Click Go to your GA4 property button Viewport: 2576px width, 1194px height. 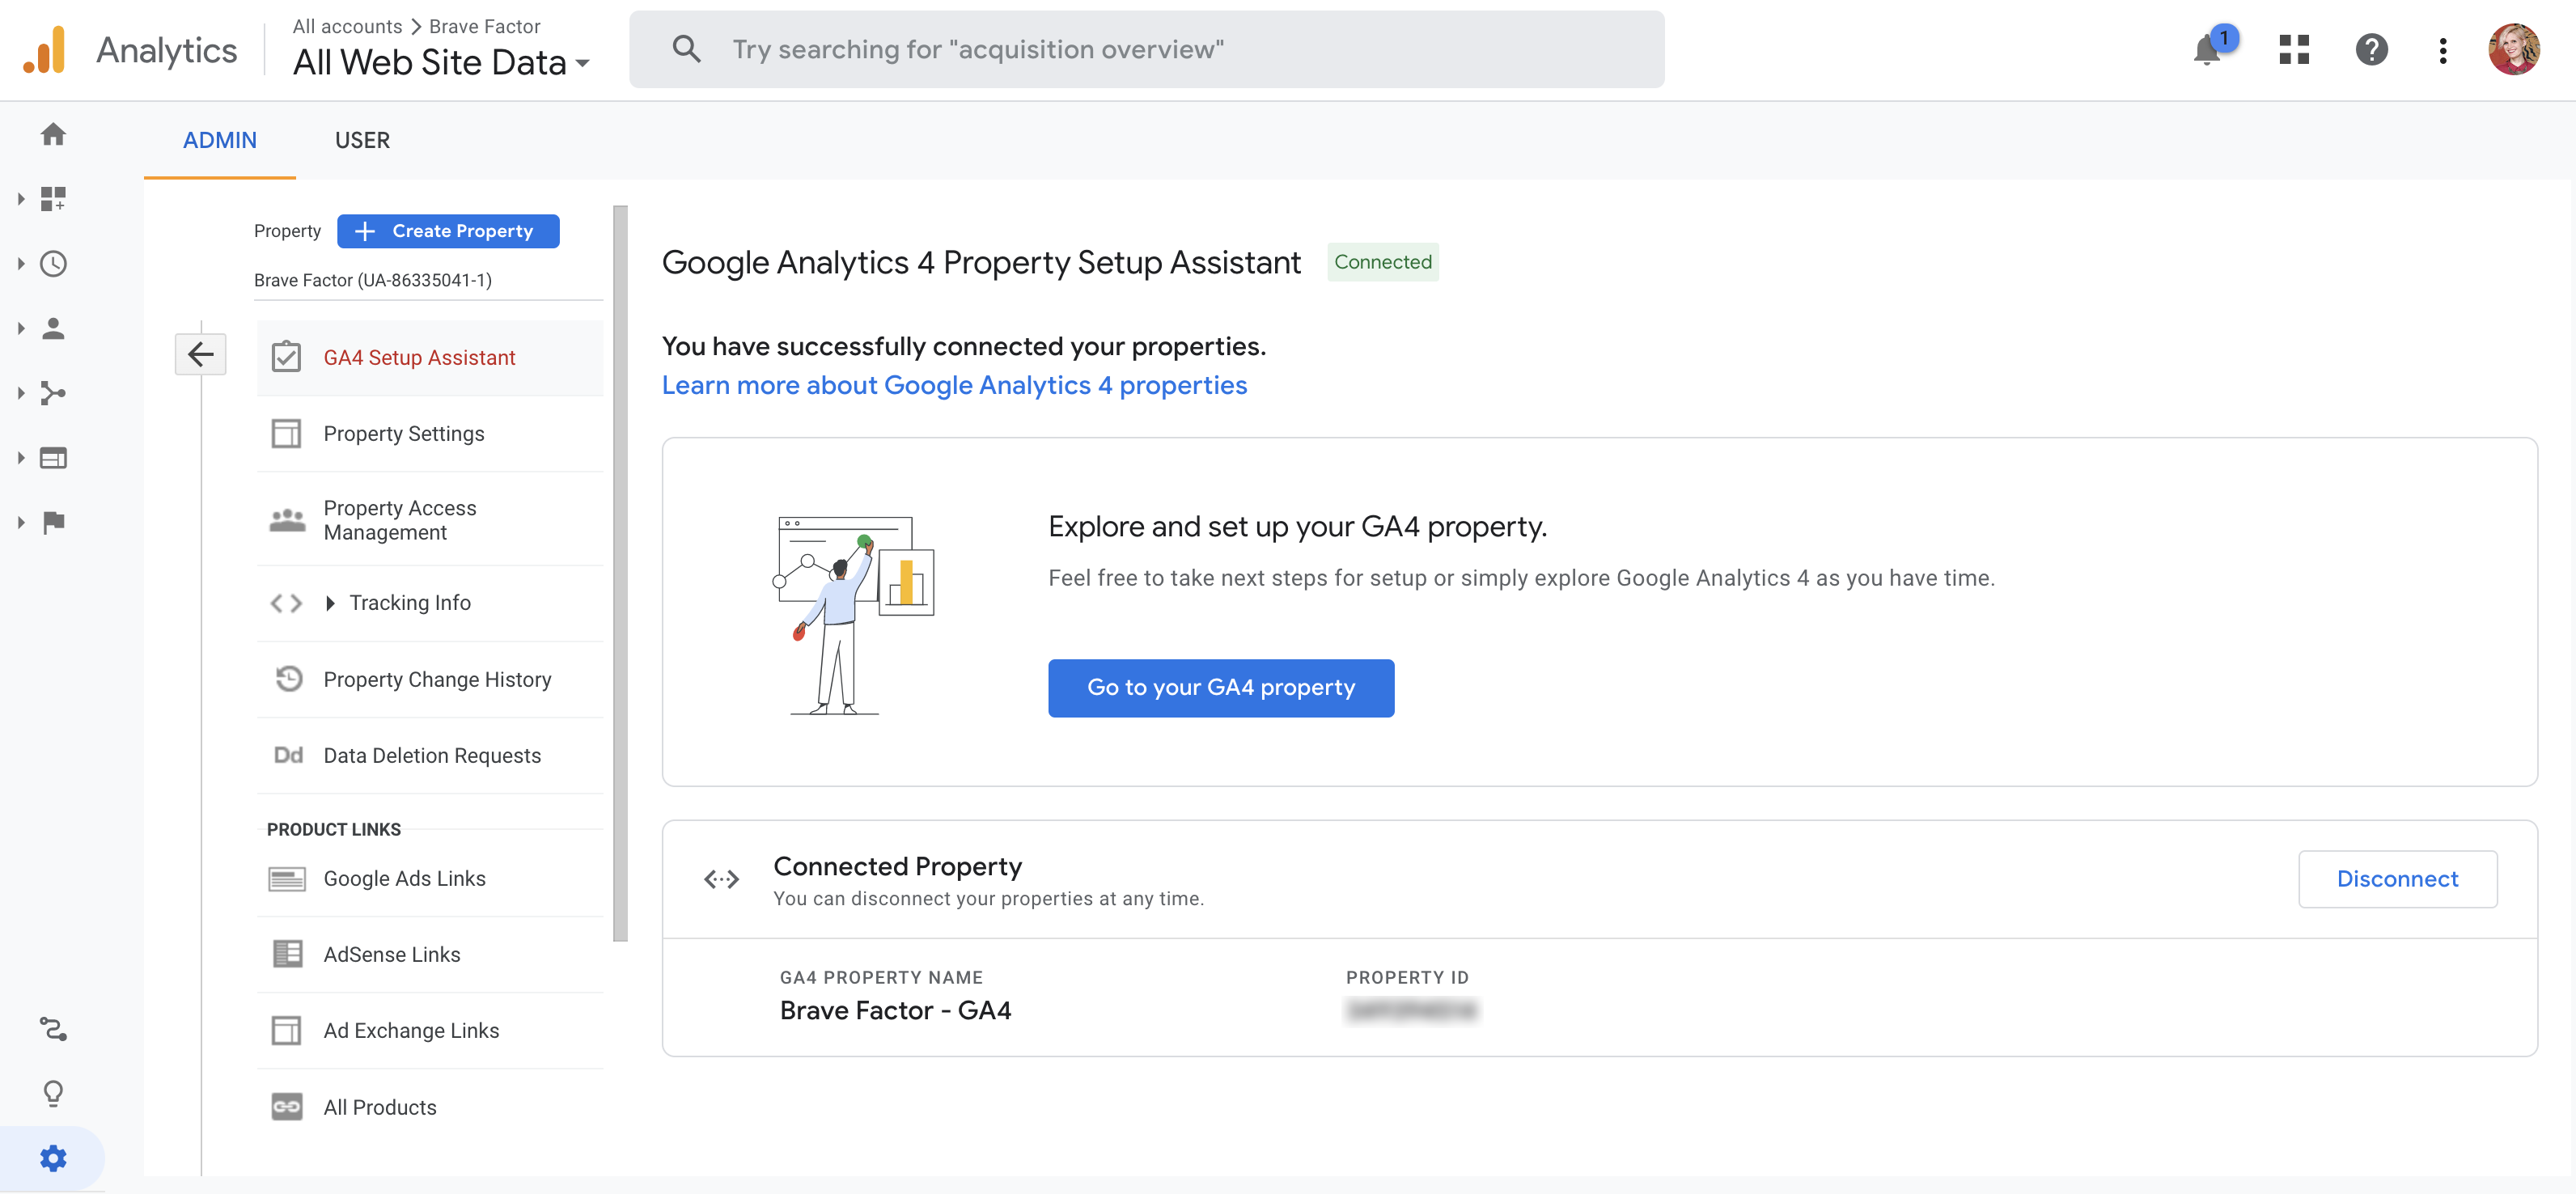coord(1221,688)
